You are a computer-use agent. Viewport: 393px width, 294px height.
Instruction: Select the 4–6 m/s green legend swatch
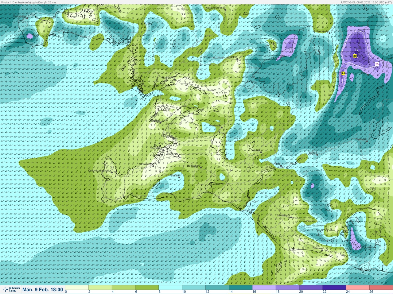coord(123,288)
